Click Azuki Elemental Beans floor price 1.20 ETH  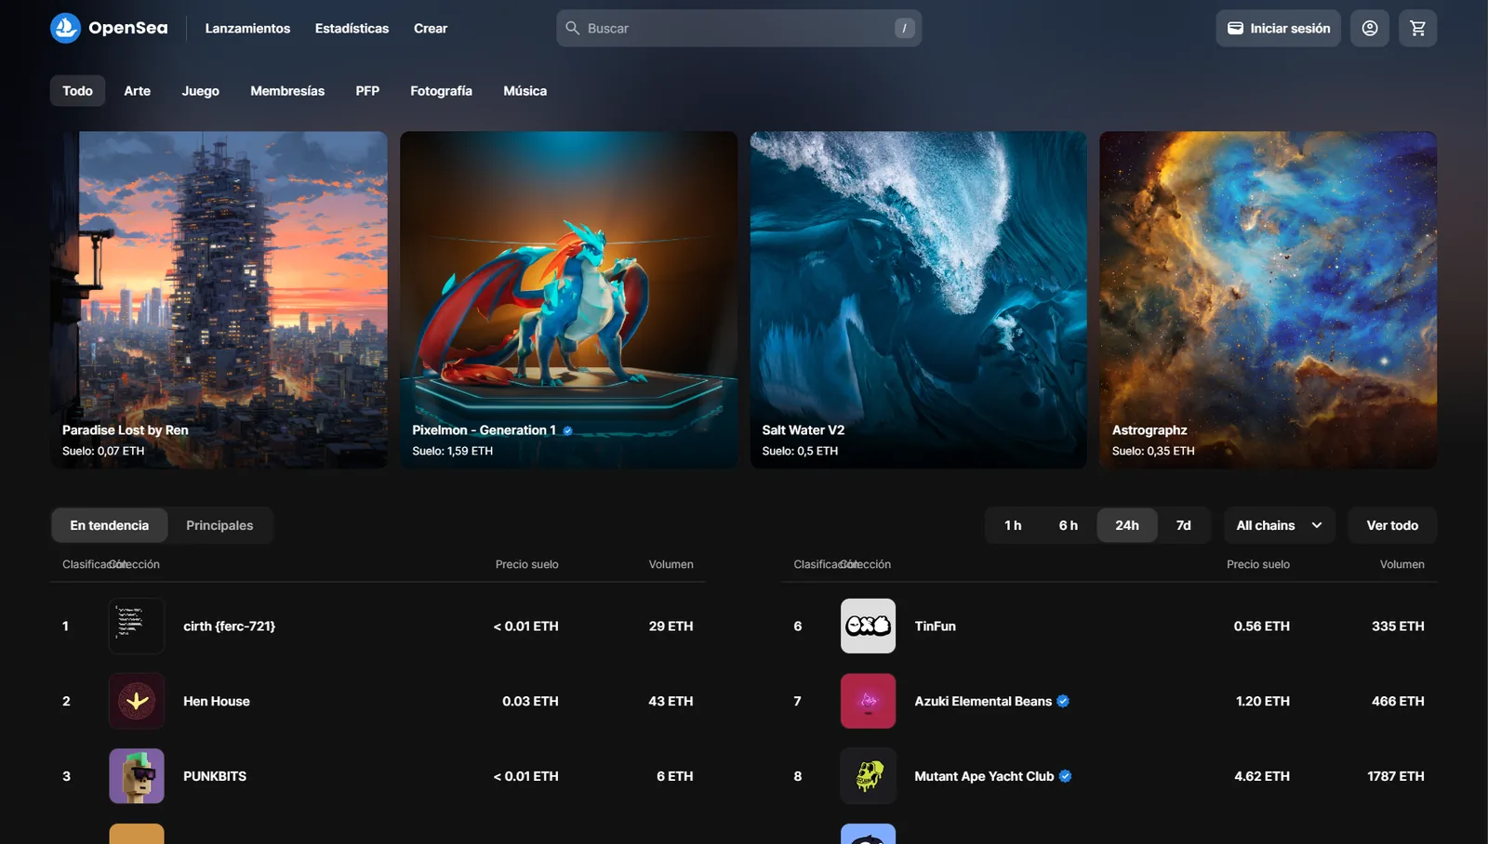pyautogui.click(x=1263, y=701)
